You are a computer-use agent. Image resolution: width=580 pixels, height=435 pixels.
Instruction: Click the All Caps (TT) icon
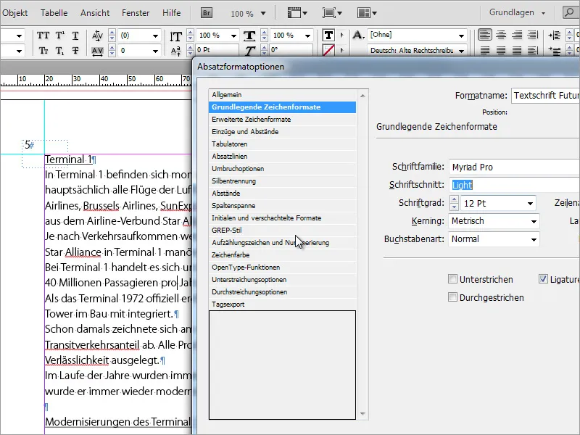tap(43, 36)
